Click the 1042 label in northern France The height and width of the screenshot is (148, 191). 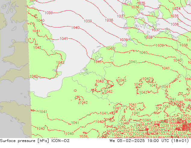coord(83,103)
